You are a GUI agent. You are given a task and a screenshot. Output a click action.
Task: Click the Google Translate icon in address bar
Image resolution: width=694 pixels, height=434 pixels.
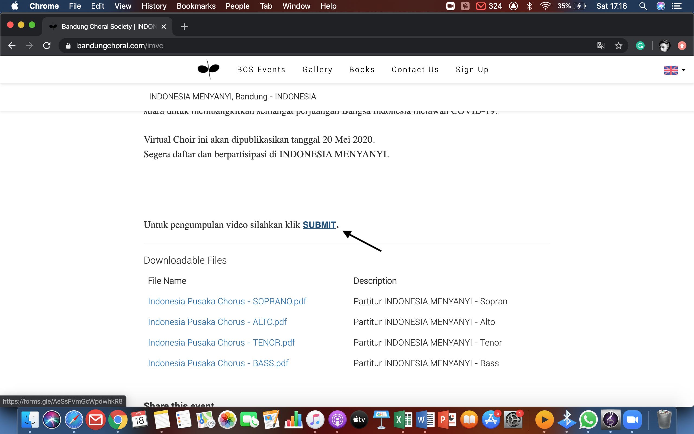[x=601, y=46]
